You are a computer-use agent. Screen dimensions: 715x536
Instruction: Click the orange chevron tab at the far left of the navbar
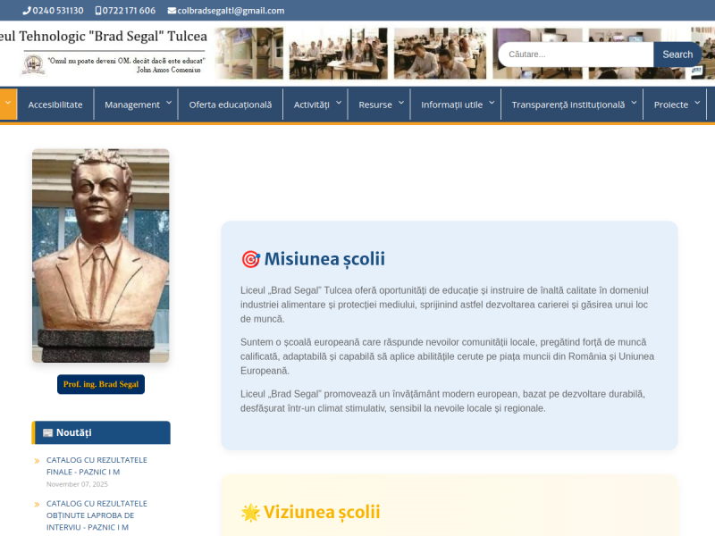coord(9,104)
